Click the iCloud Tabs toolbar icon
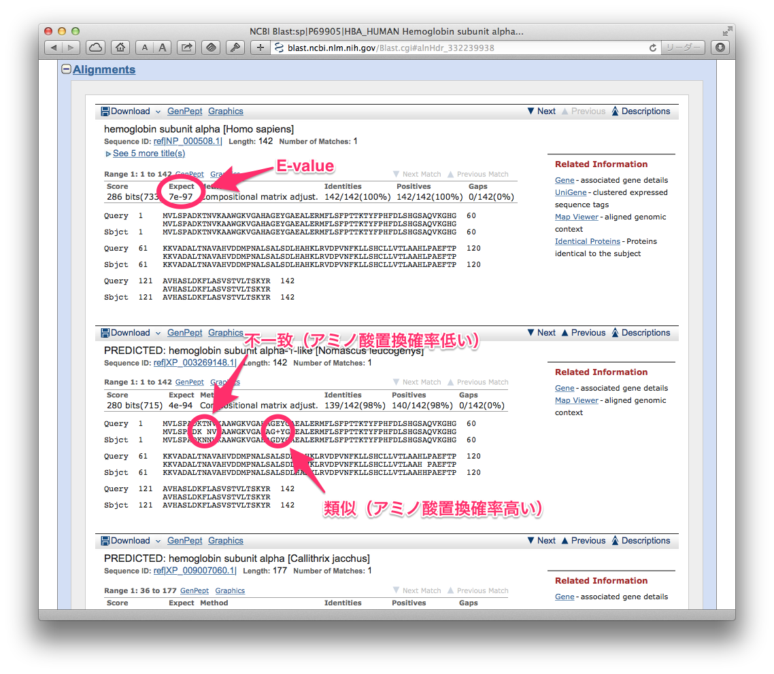Screen dimensions: 774x674 pyautogui.click(x=96, y=48)
